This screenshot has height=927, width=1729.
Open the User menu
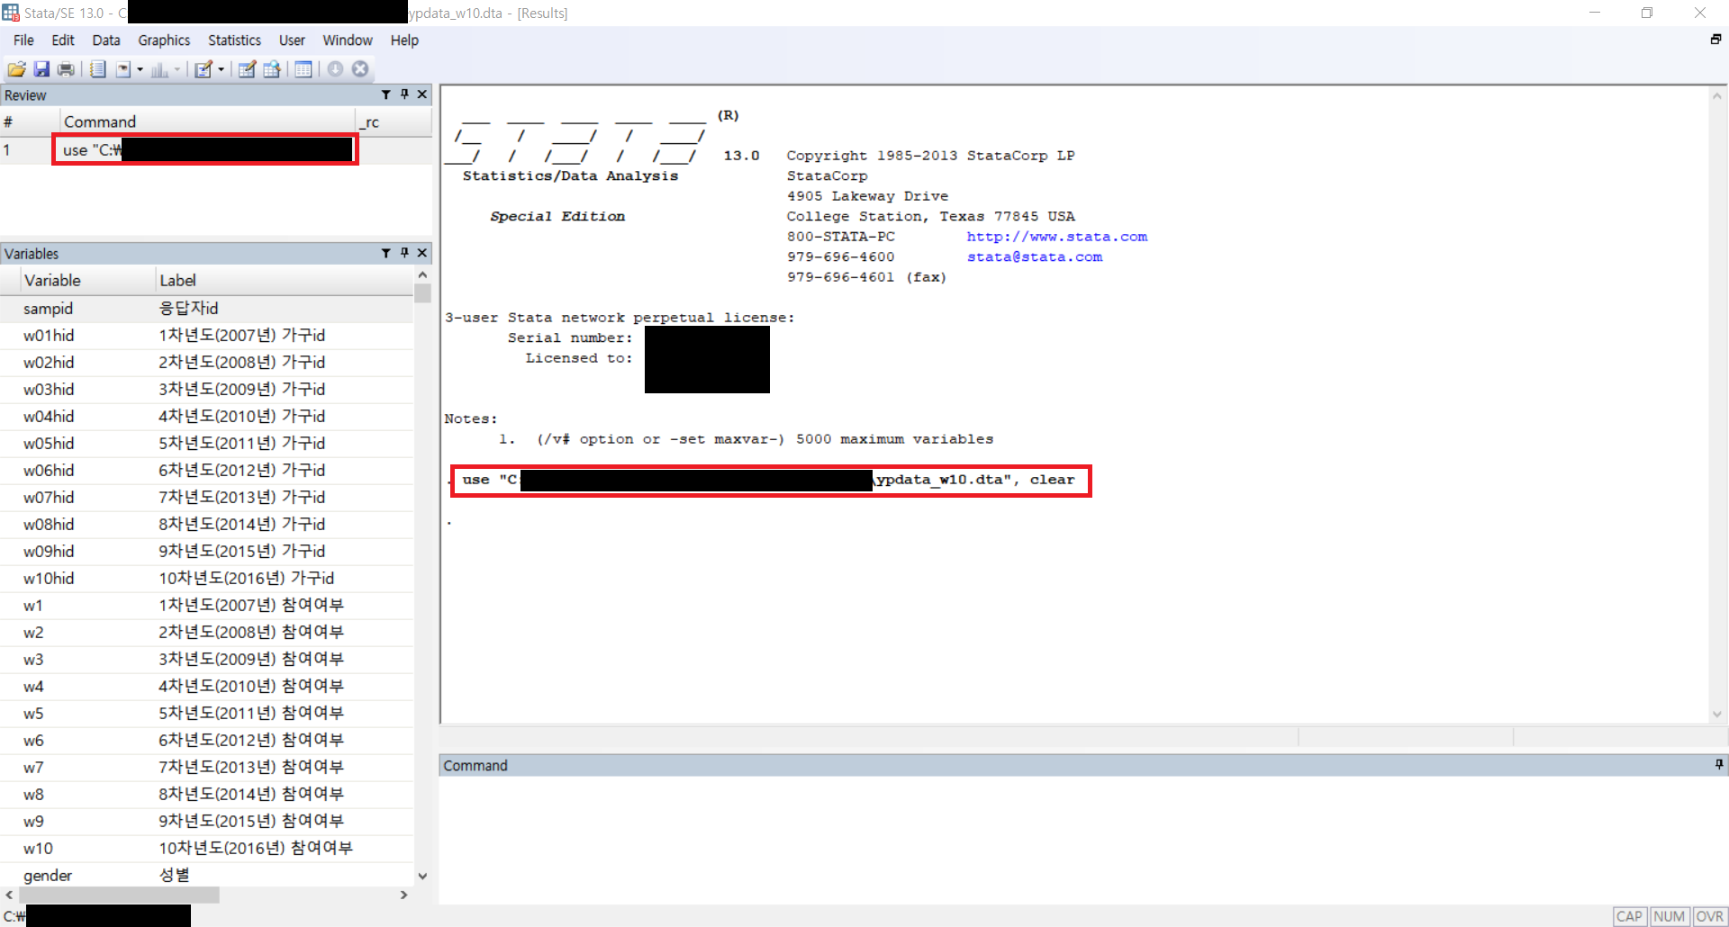point(292,40)
